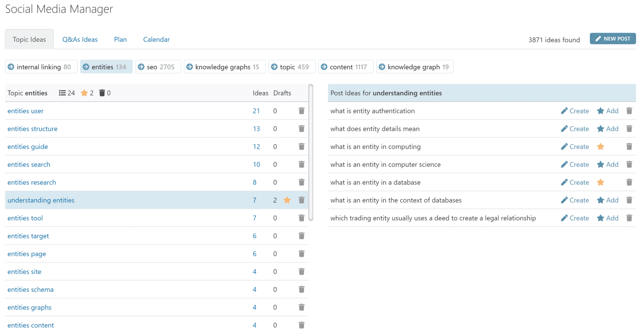Toggle favorite star on 'understanding entities' row
Image resolution: width=638 pixels, height=336 pixels.
[287, 200]
